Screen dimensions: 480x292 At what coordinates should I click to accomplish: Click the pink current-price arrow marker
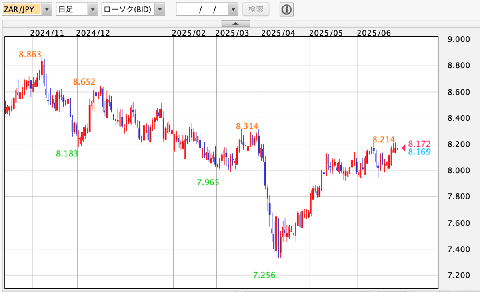[404, 148]
